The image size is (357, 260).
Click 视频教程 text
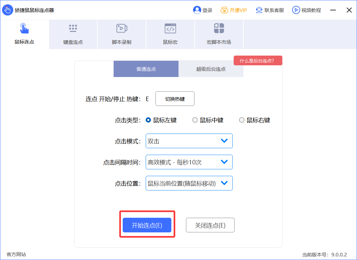(311, 10)
